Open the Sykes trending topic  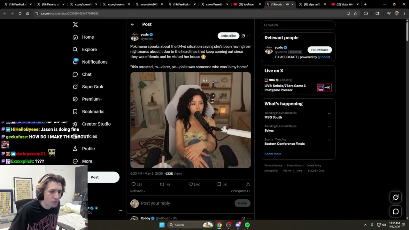coord(269,130)
